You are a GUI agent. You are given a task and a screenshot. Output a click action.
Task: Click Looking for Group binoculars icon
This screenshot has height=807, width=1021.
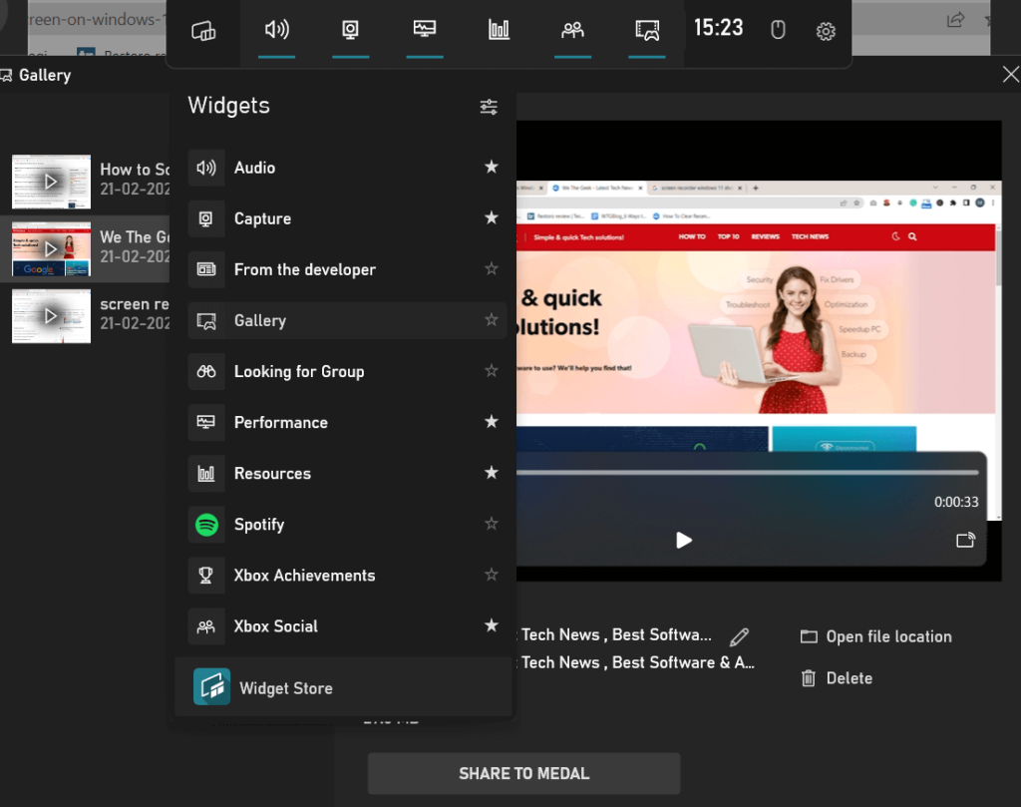click(x=206, y=371)
